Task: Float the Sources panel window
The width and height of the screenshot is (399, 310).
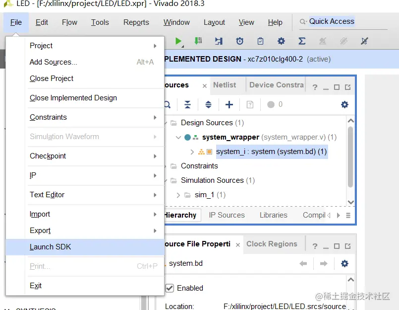Action: click(347, 87)
